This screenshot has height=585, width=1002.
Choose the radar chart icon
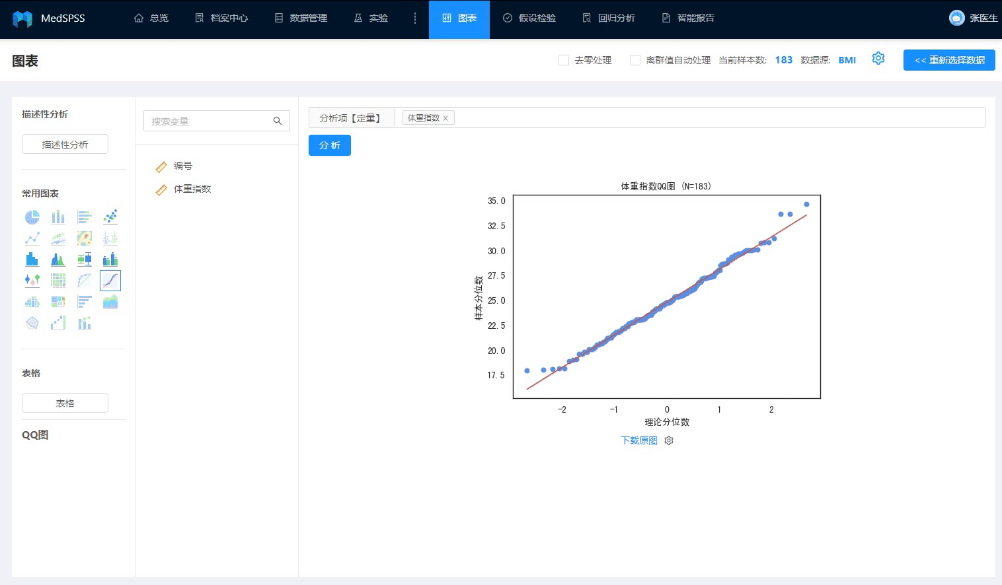pos(32,323)
